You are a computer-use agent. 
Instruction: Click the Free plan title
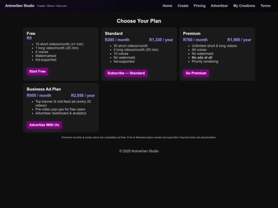point(31,33)
